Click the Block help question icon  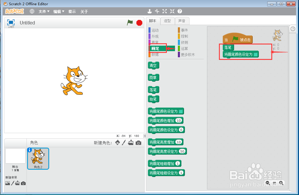pos(180,11)
